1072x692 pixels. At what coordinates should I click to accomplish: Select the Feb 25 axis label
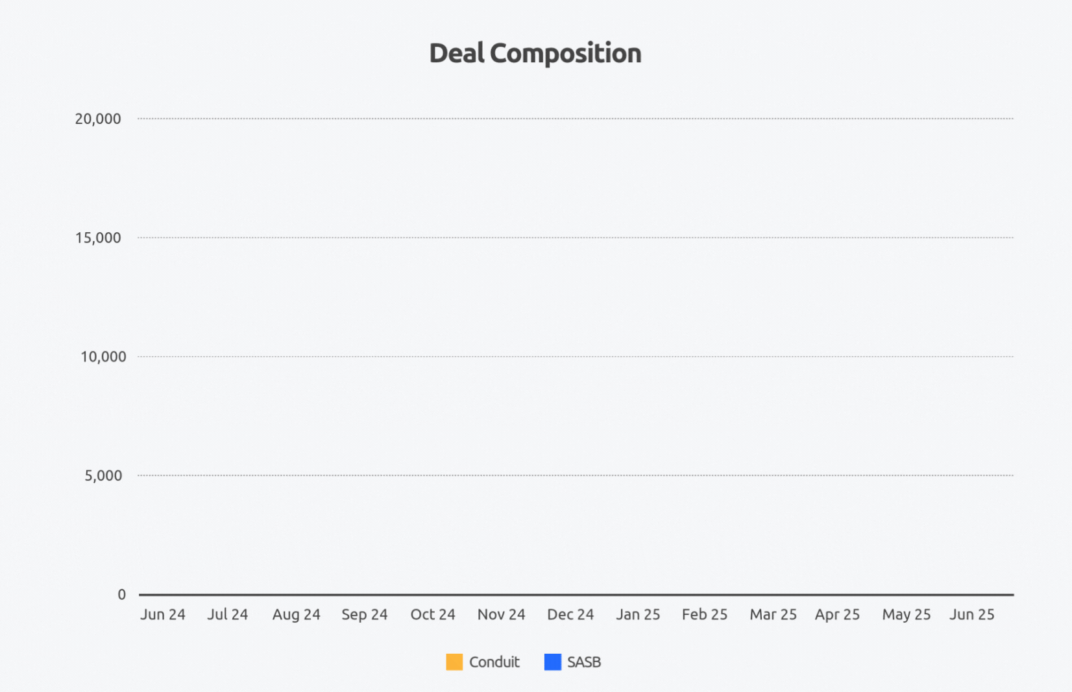coord(704,614)
